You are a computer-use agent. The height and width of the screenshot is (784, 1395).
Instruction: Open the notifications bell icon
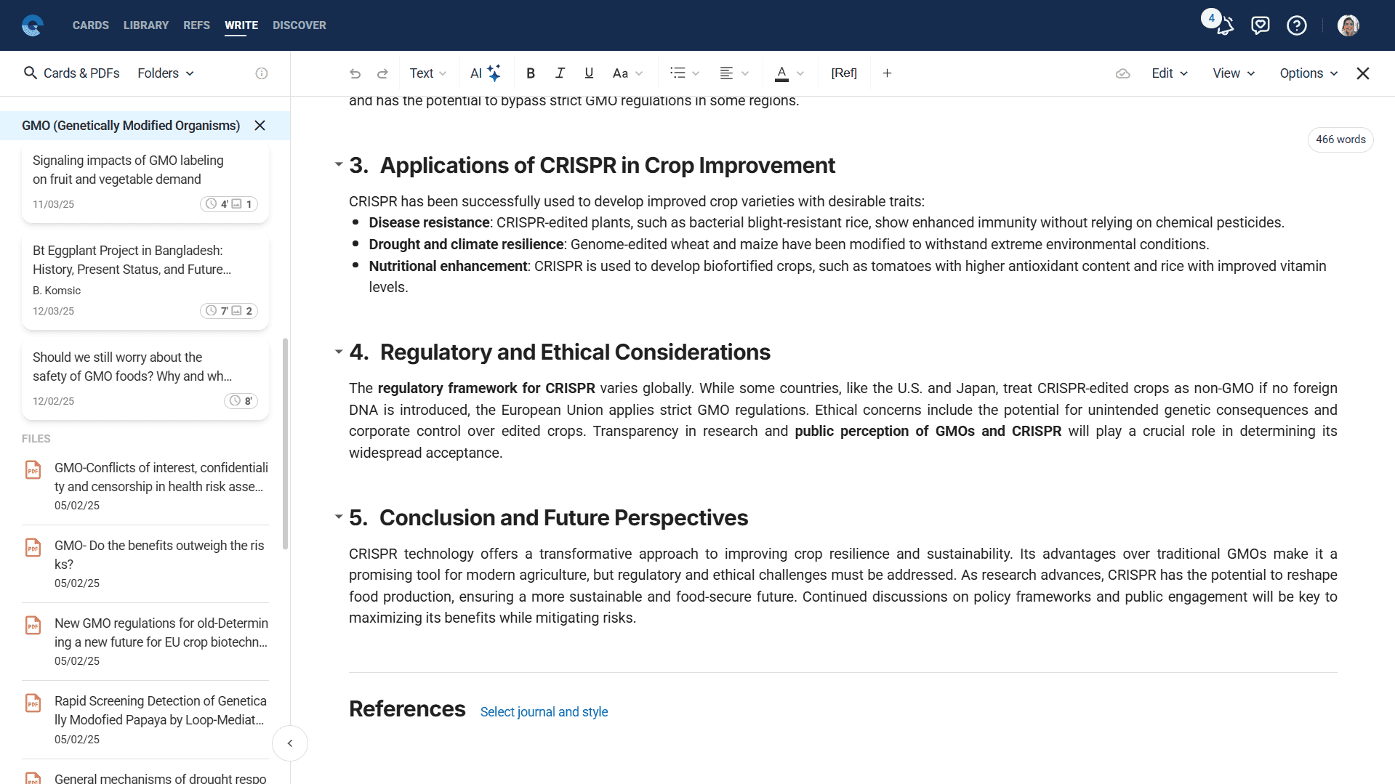(1225, 26)
